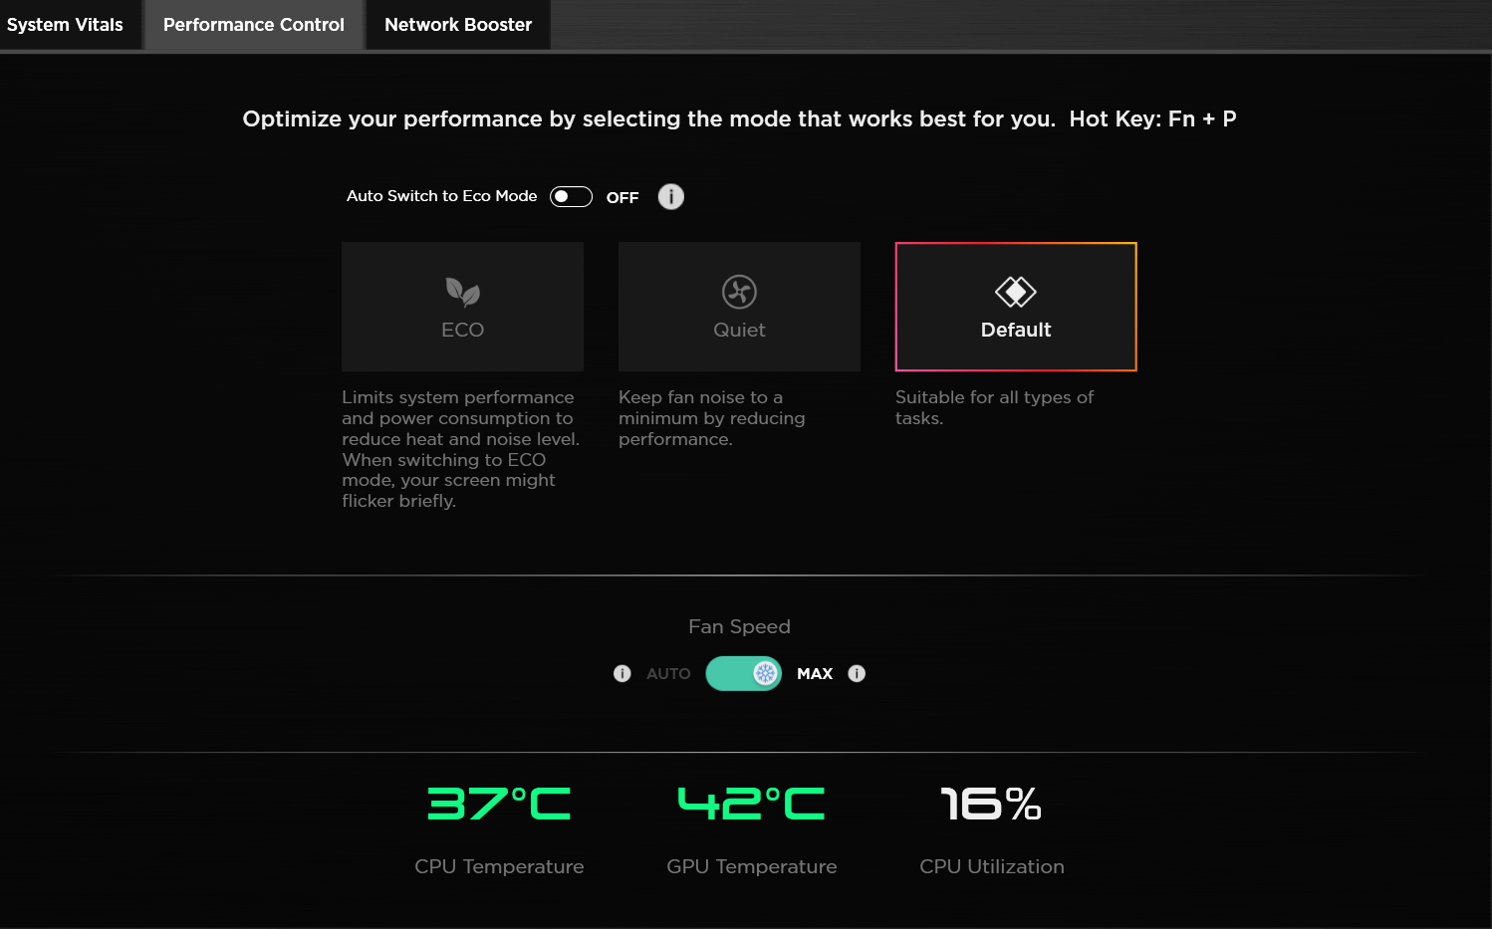Click the 42°C GPU temperature reading
1492x929 pixels.
pyautogui.click(x=752, y=804)
